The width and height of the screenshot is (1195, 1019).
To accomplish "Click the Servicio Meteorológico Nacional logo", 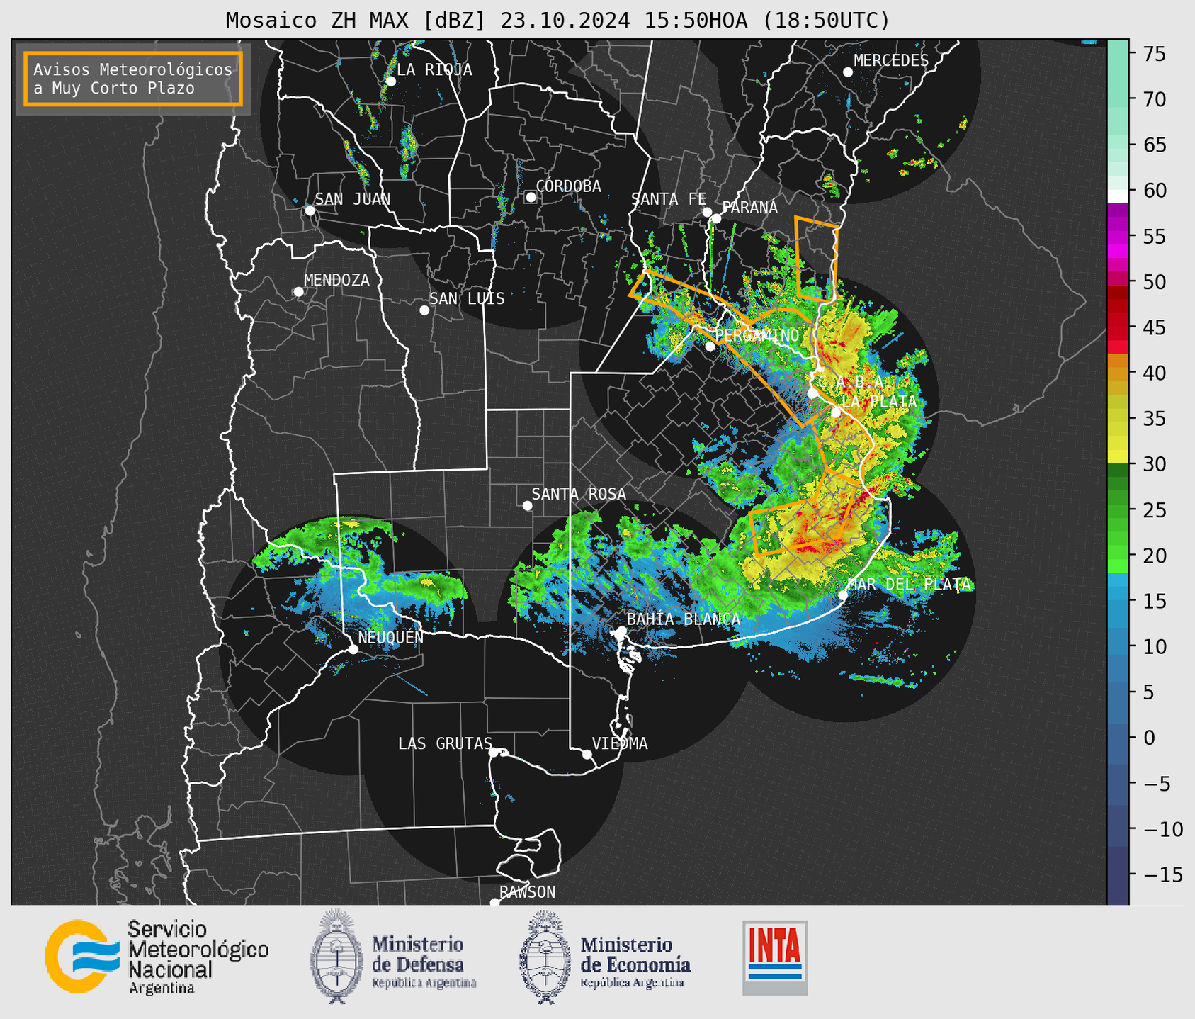I will tap(157, 958).
